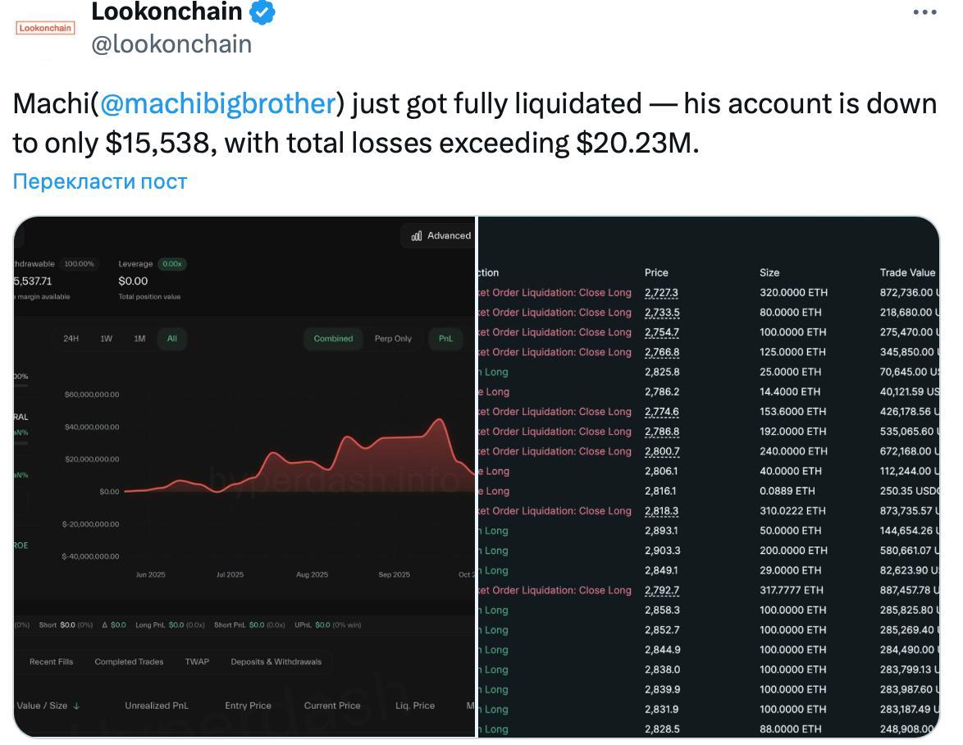963x745 pixels.
Task: Select the 1M time range
Action: coord(139,339)
